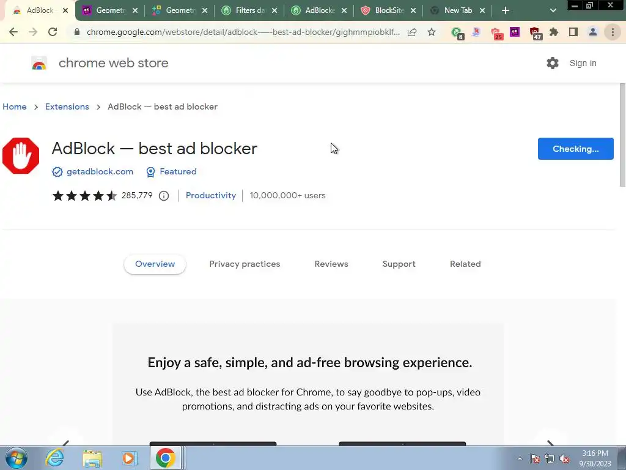Screen dimensions: 626x470
Task: Open the Reviews tab
Action: pos(331,264)
